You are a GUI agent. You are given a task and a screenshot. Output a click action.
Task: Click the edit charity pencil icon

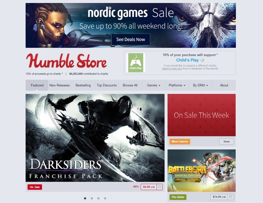coord(203,60)
